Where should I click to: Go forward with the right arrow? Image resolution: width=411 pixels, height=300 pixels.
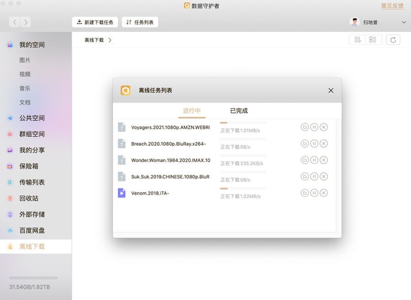[x=26, y=22]
